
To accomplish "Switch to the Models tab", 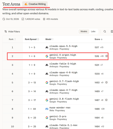I will pyautogui.click(x=84, y=31).
